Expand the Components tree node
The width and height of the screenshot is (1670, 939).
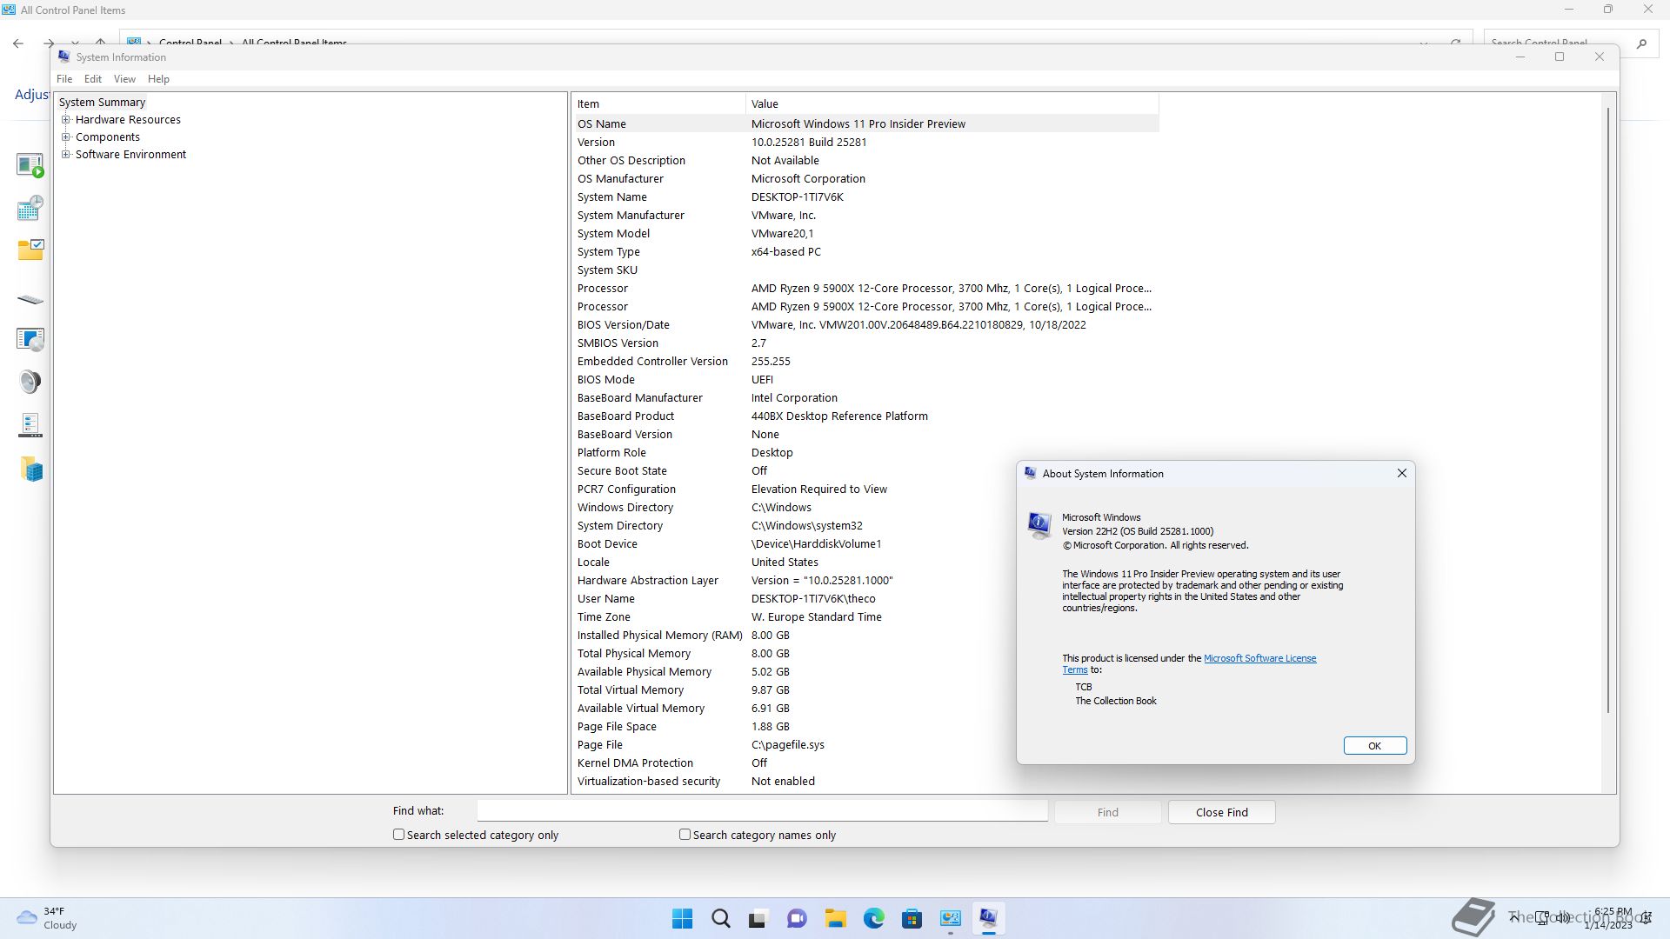coord(66,137)
